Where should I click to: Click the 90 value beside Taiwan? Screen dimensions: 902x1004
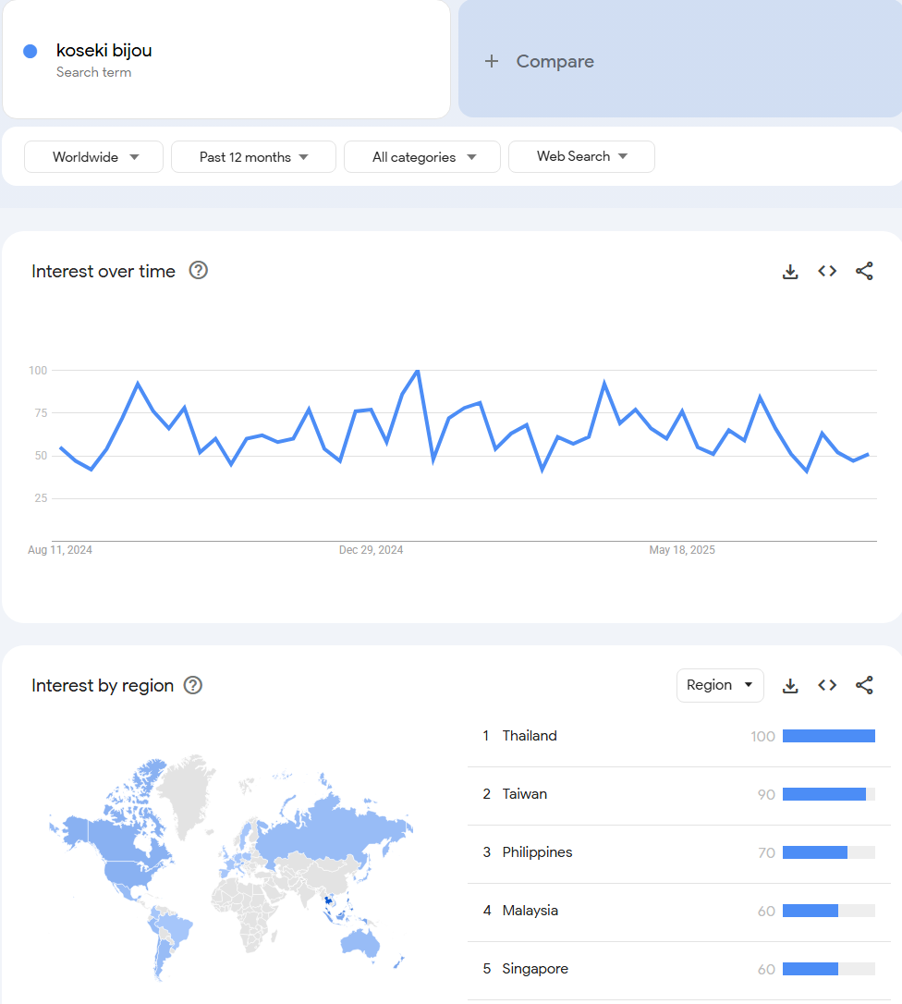pyautogui.click(x=765, y=795)
